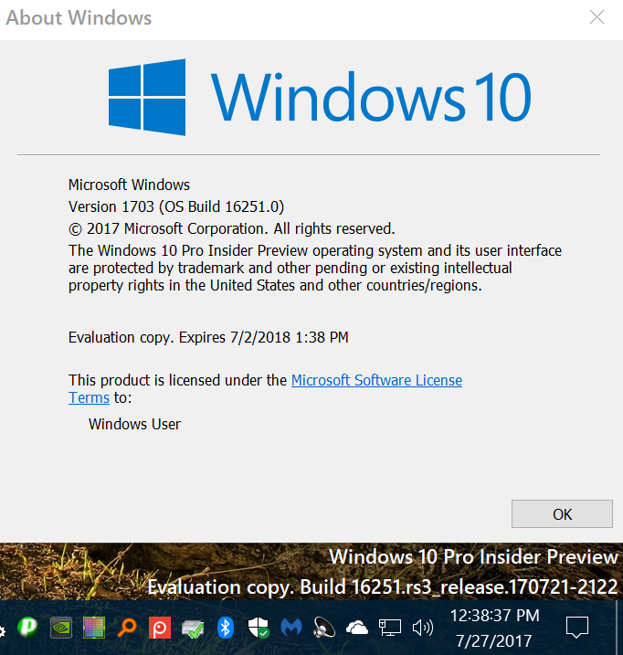Viewport: 623px width, 655px height.
Task: Click the colorful grid tray icon
Action: [x=94, y=628]
